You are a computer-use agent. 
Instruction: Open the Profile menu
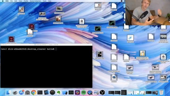click(x=26, y=1)
